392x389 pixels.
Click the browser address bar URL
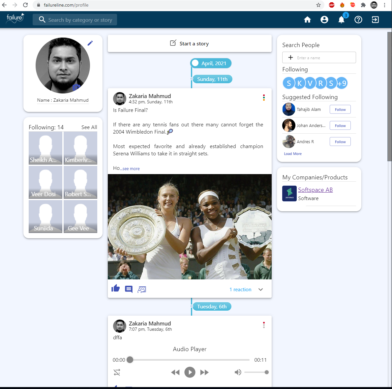[66, 5]
